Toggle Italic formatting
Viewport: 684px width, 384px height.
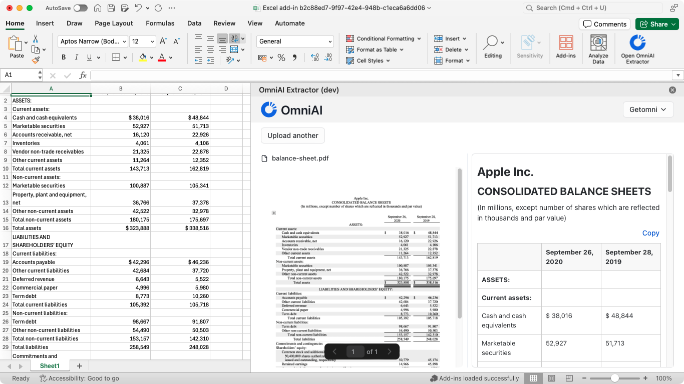[x=77, y=57]
